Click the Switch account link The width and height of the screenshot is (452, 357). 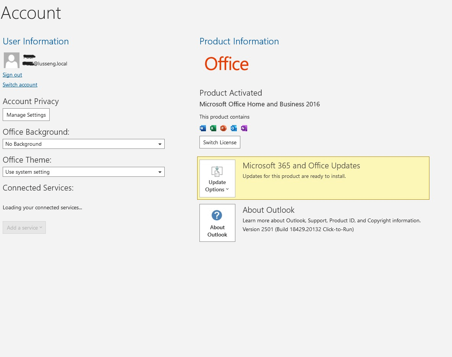pos(20,85)
